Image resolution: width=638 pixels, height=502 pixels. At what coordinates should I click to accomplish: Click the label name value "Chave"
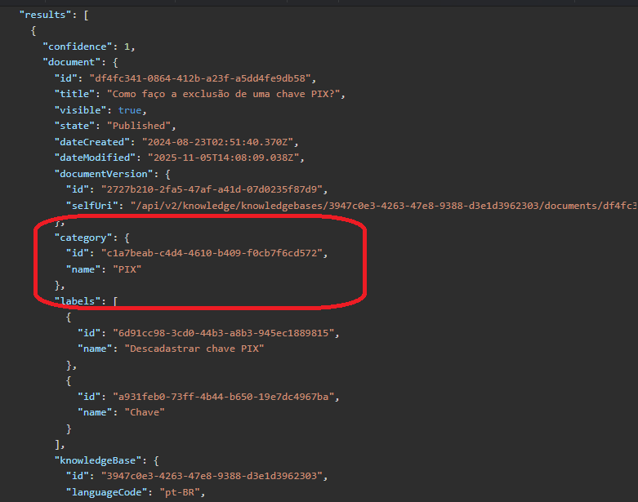click(x=145, y=412)
